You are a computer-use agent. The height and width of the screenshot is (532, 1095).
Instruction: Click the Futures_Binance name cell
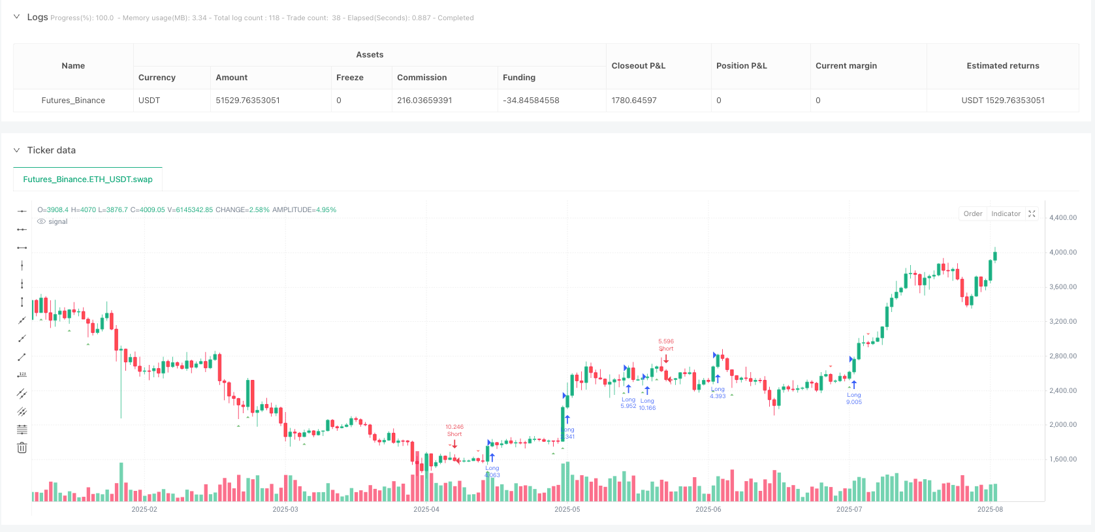point(73,101)
